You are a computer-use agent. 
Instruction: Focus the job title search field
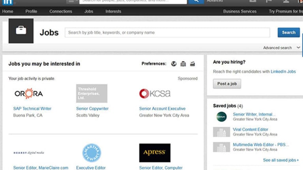click(167, 33)
